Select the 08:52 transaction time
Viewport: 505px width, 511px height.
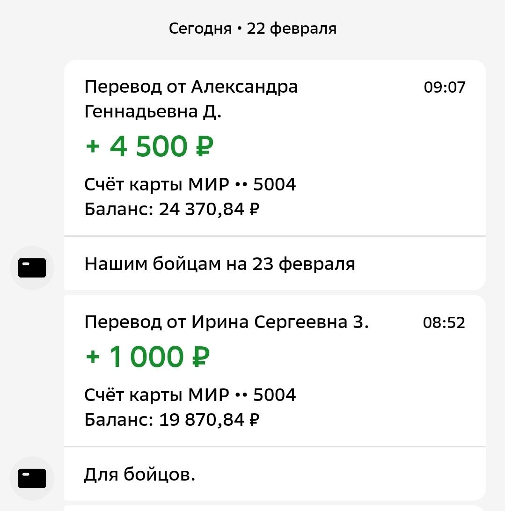click(444, 322)
